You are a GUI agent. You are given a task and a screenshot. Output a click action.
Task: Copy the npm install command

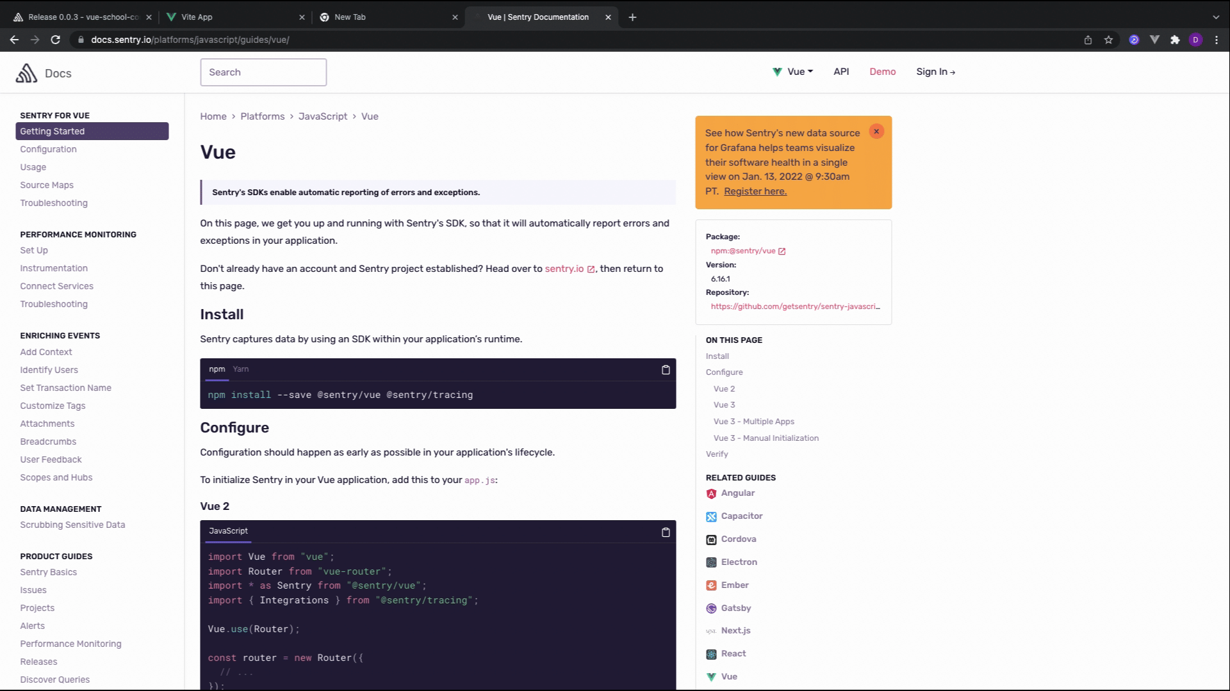(666, 370)
